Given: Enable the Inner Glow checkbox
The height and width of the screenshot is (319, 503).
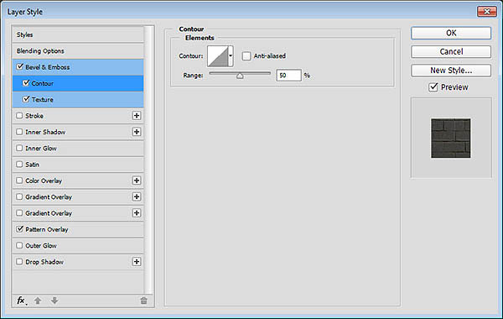Looking at the screenshot, I should (x=19, y=148).
